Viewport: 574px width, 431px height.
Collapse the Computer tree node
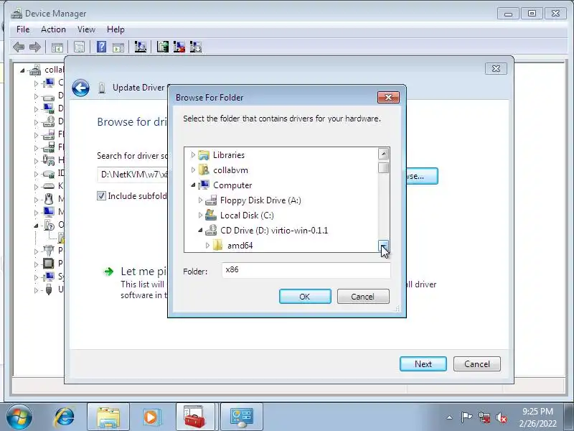click(x=193, y=185)
